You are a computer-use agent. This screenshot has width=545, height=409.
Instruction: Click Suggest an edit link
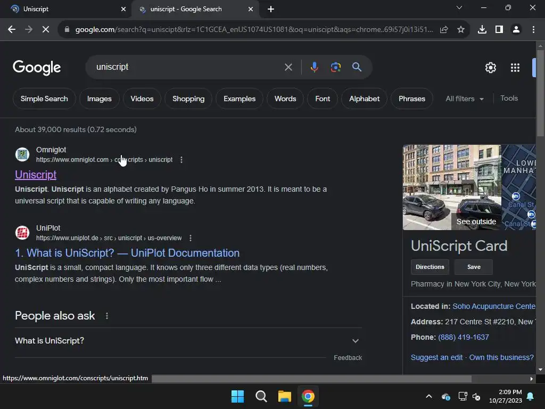(x=436, y=357)
